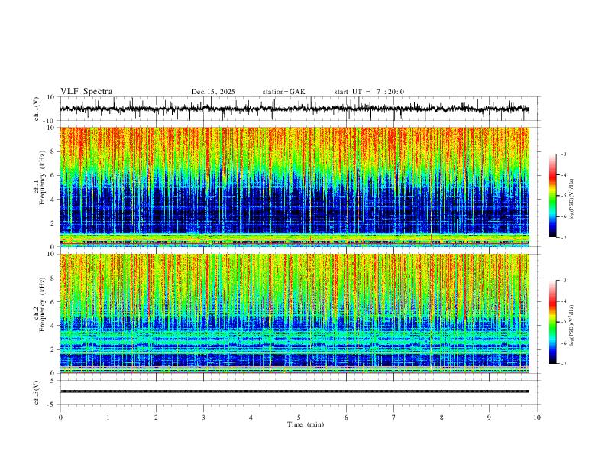Click the "5" tick on ch.3(V) axis
Image resolution: width=605 pixels, height=468 pixels.
tap(53, 380)
